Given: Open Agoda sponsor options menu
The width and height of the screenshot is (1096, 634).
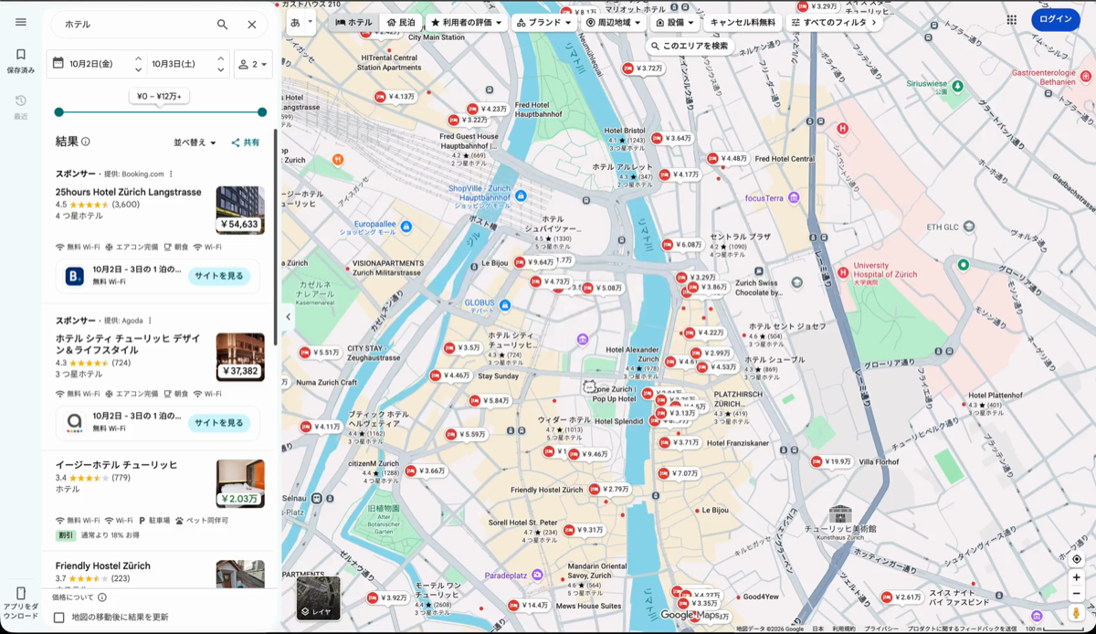Looking at the screenshot, I should [x=150, y=321].
